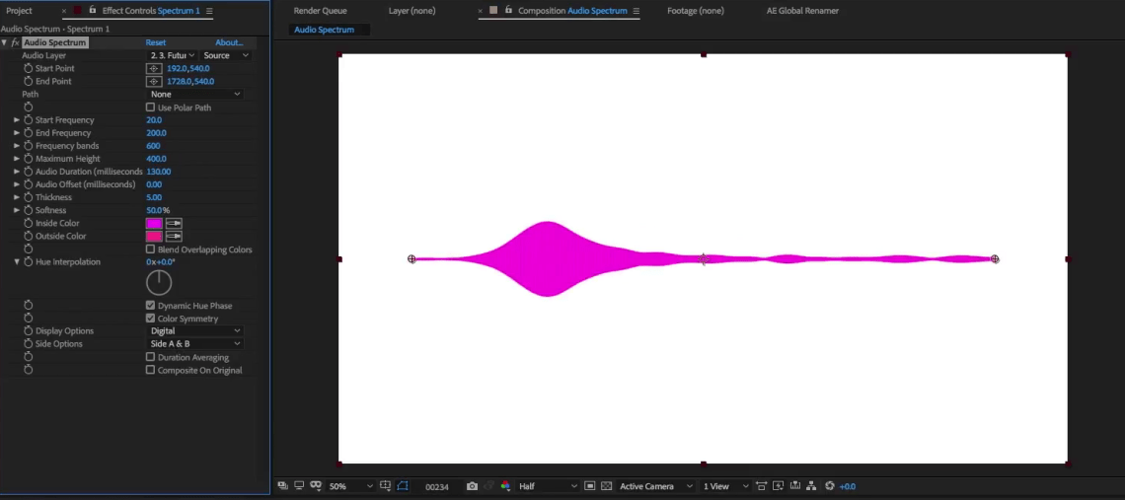
Task: Click the Outside Color eyedropper
Action: 174,236
